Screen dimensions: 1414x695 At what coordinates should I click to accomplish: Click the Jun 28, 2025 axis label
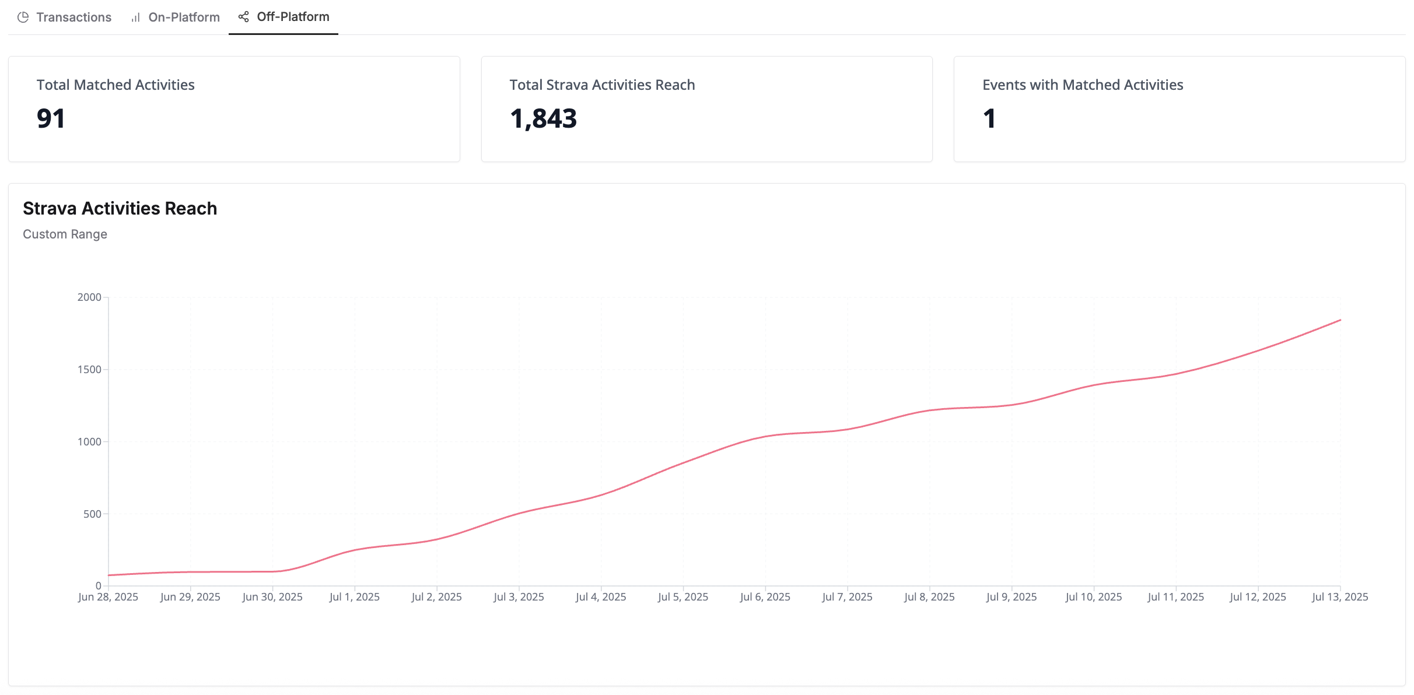pos(108,597)
